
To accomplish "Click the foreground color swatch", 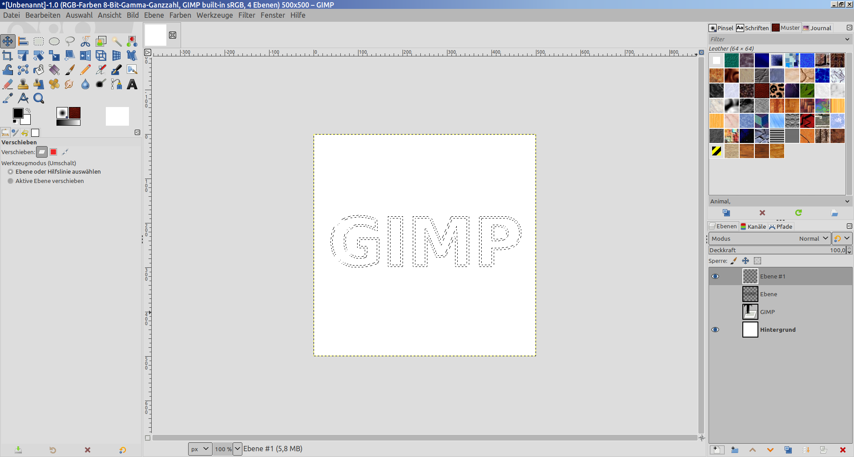I will point(18,113).
